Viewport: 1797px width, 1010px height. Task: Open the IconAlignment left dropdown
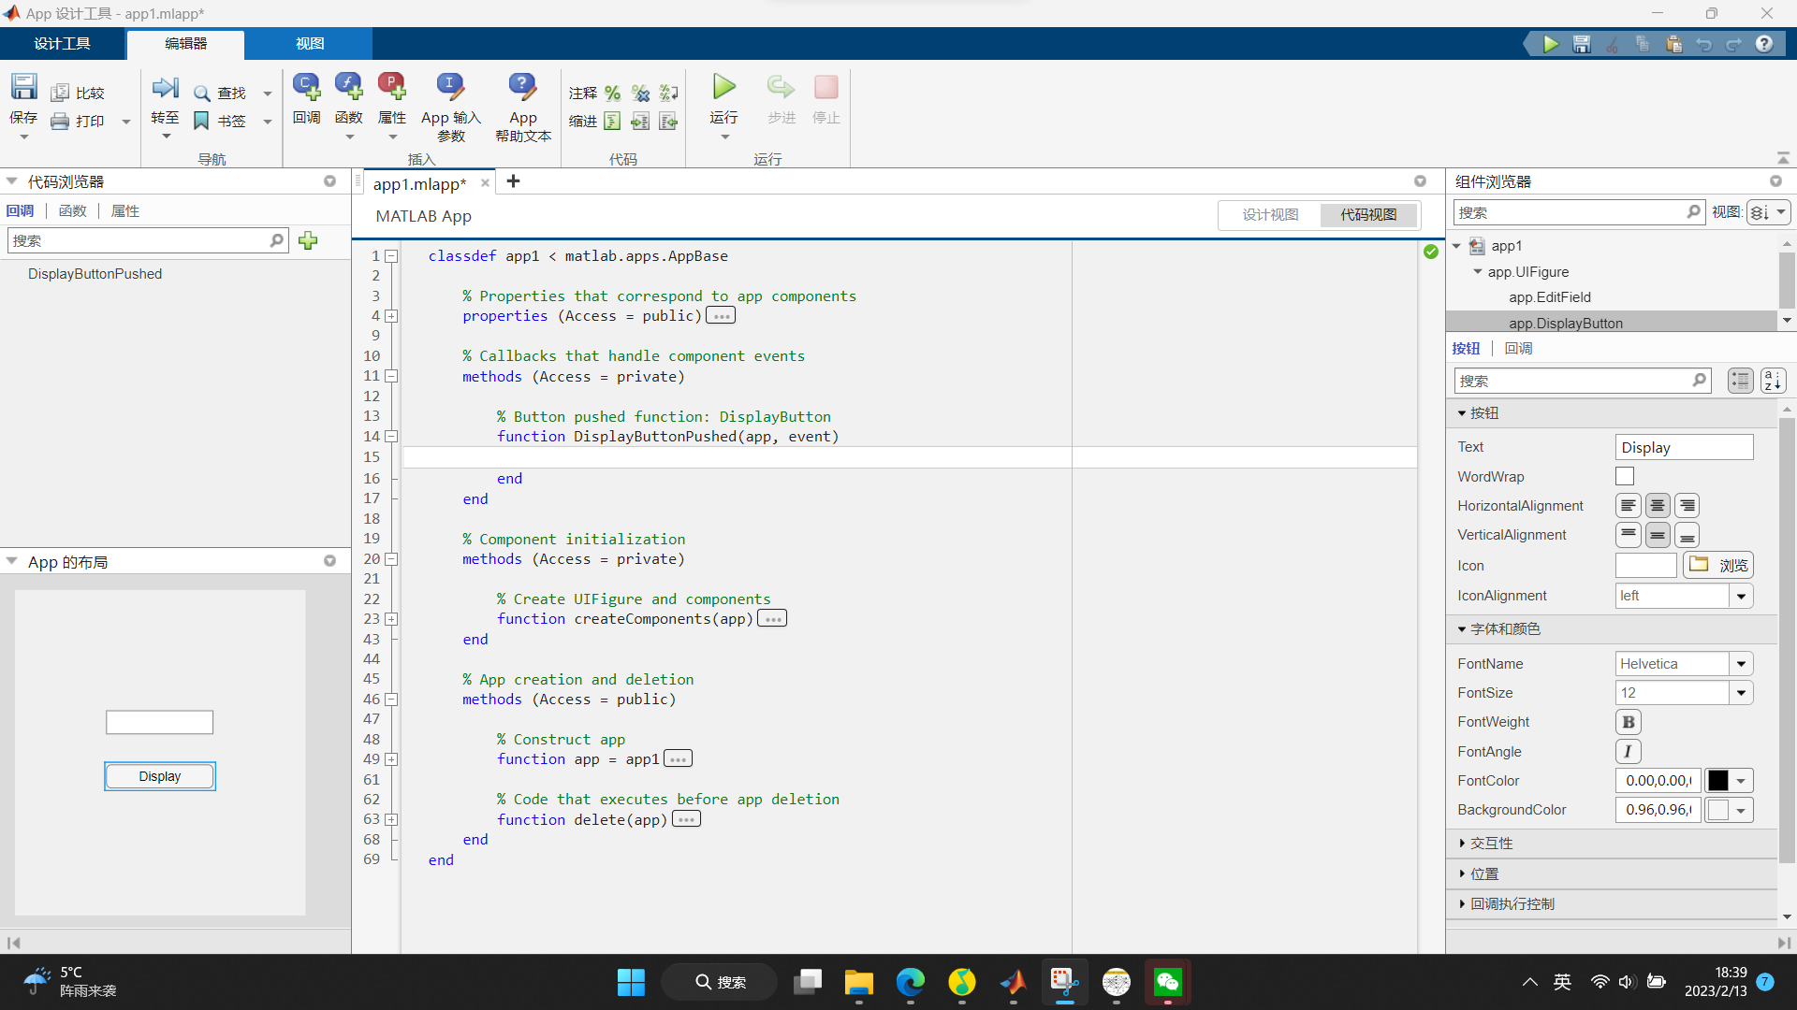point(1741,596)
